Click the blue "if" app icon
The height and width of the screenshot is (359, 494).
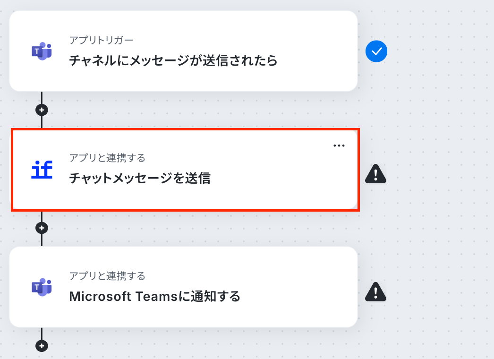[42, 170]
